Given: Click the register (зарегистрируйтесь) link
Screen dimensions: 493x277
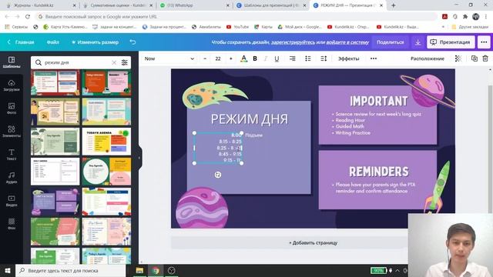Looking at the screenshot, I should 293,42.
